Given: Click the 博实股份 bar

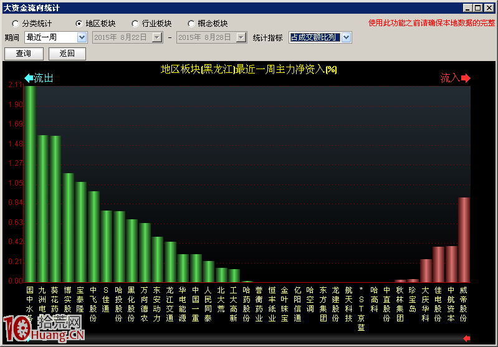Looking at the screenshot, I should (x=69, y=227).
